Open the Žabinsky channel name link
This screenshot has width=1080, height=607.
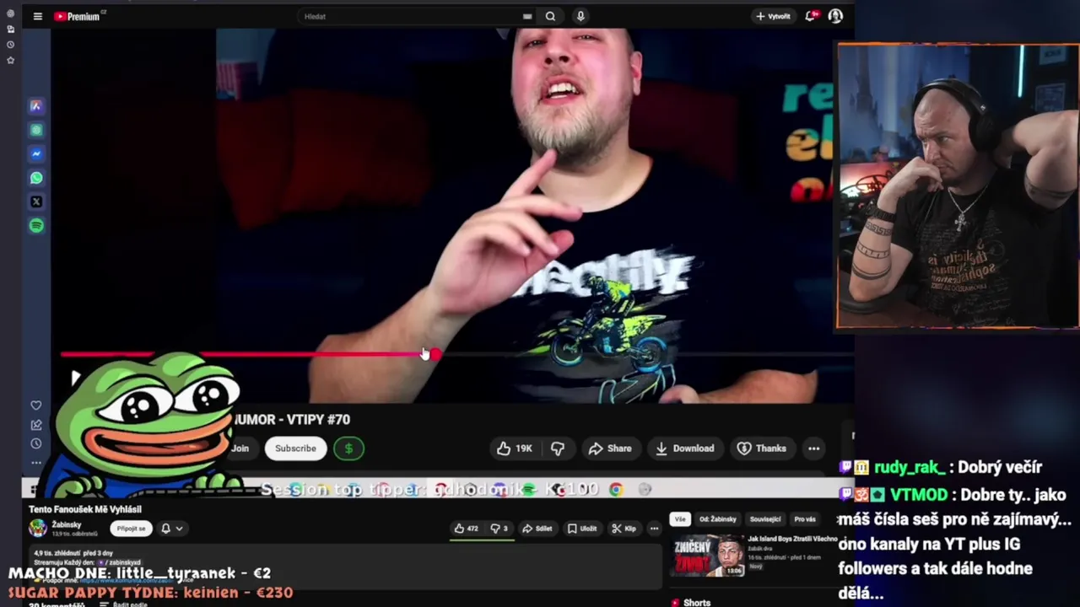(67, 524)
